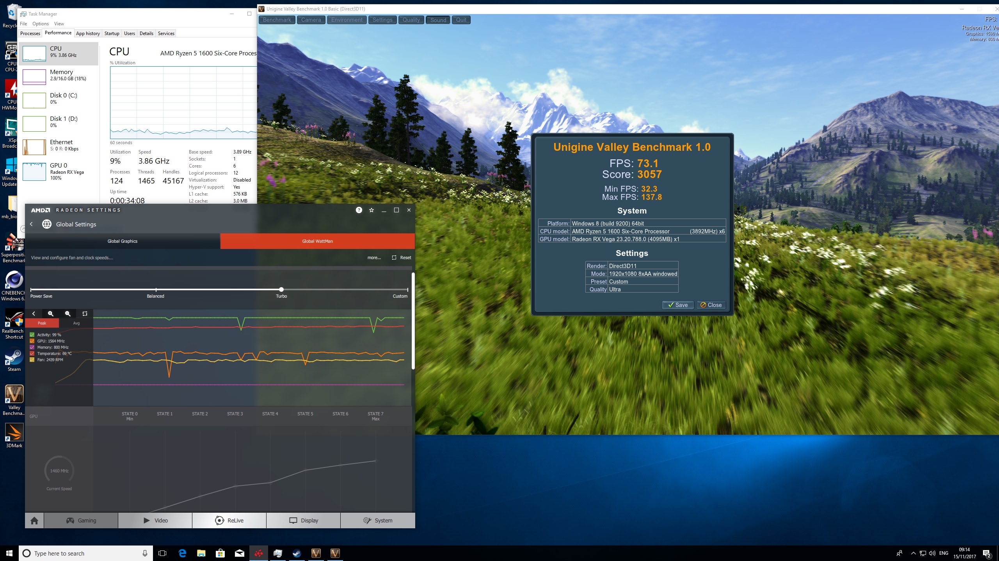The image size is (999, 561).
Task: Open the System section in Radeon Settings
Action: coord(378,520)
